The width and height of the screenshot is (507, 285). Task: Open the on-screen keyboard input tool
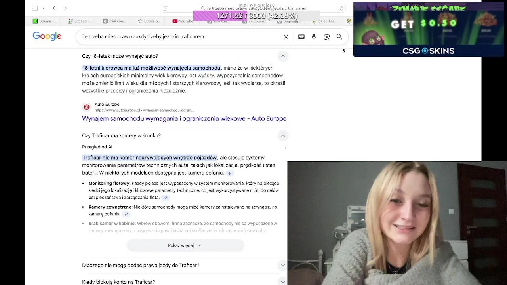click(301, 36)
